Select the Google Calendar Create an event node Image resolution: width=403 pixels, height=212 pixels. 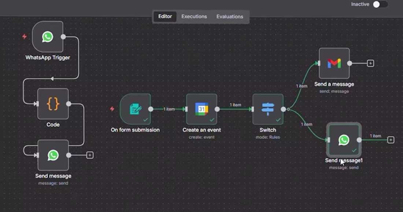(x=202, y=109)
